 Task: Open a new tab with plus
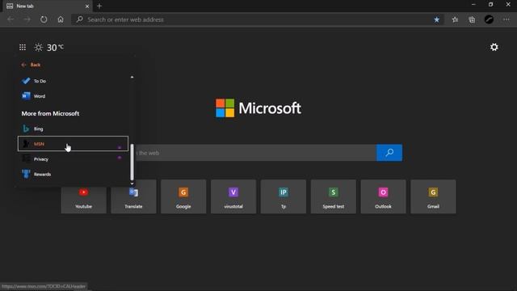(99, 6)
